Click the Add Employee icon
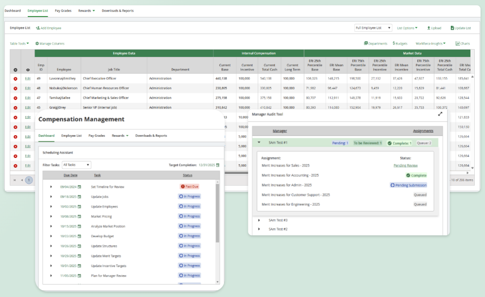The image size is (485, 297). click(x=38, y=28)
